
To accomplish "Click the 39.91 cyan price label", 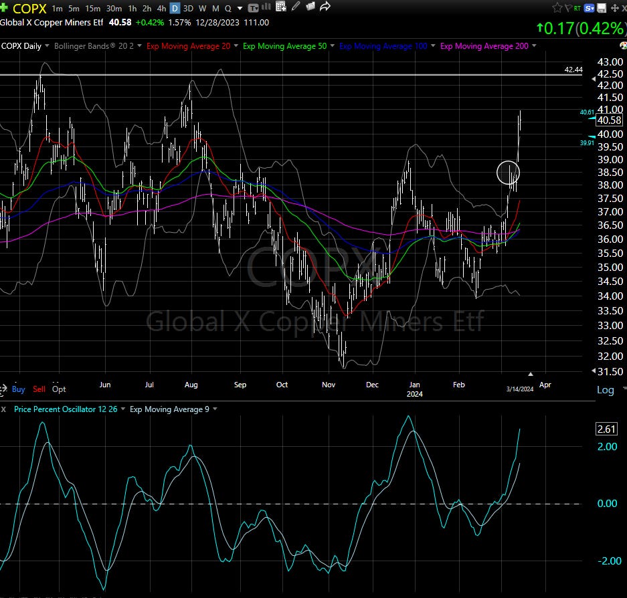I will tap(587, 142).
